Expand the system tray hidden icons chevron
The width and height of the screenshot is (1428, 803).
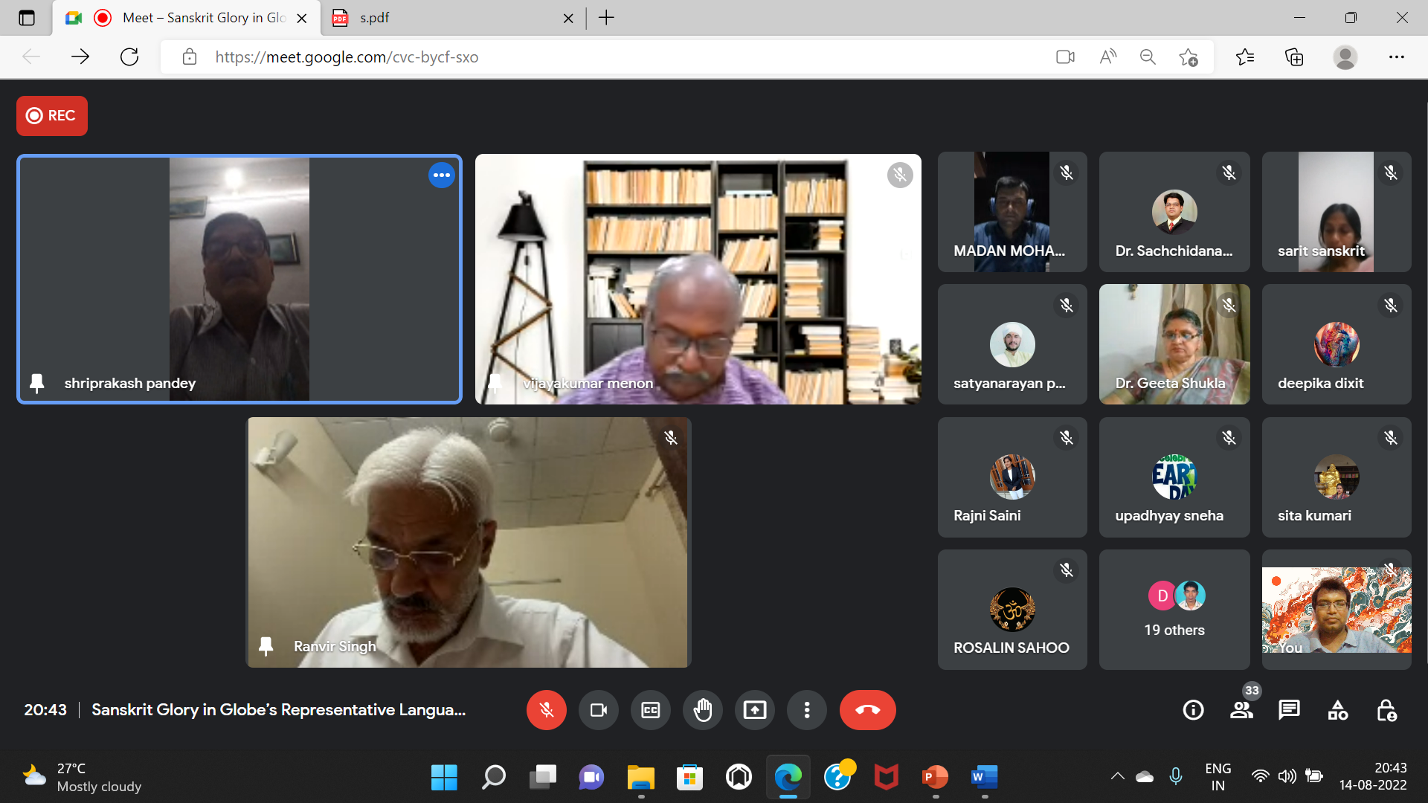click(1117, 776)
